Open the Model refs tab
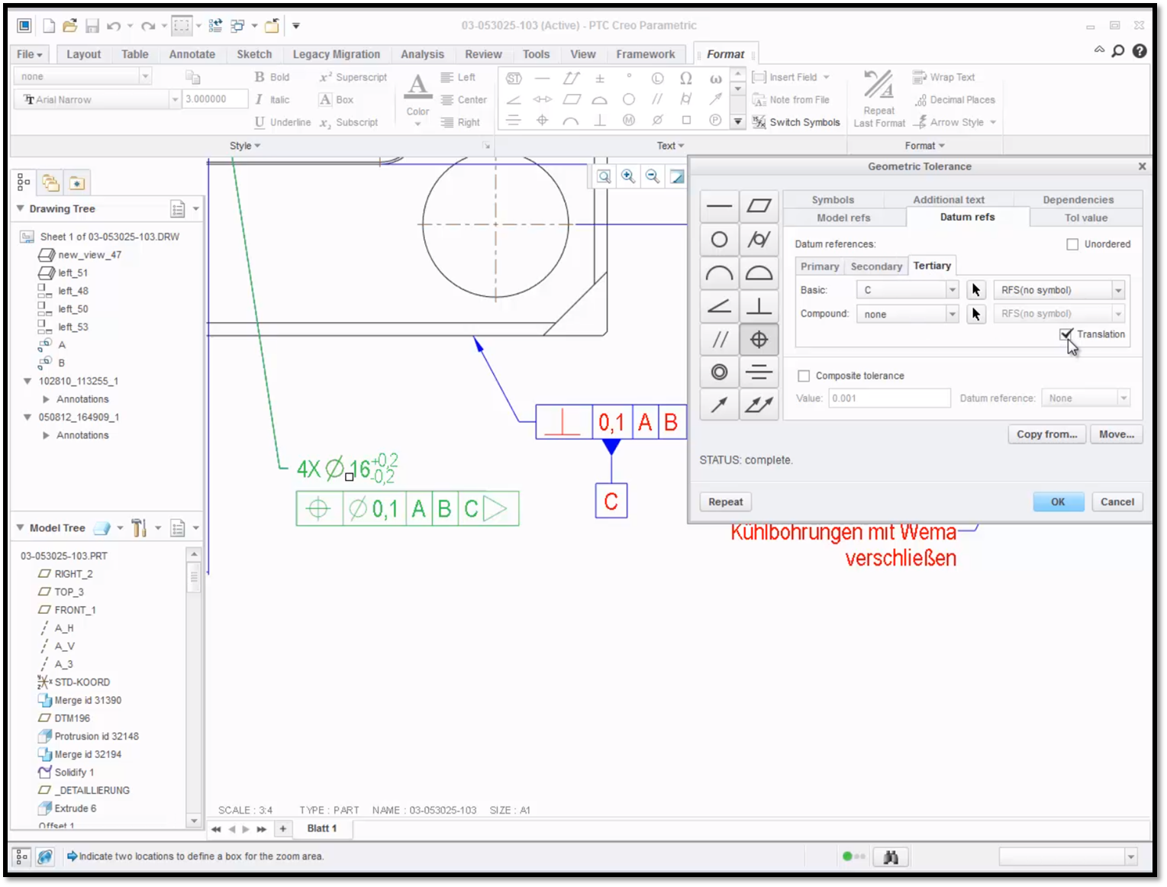This screenshot has height=887, width=1167. click(x=843, y=218)
